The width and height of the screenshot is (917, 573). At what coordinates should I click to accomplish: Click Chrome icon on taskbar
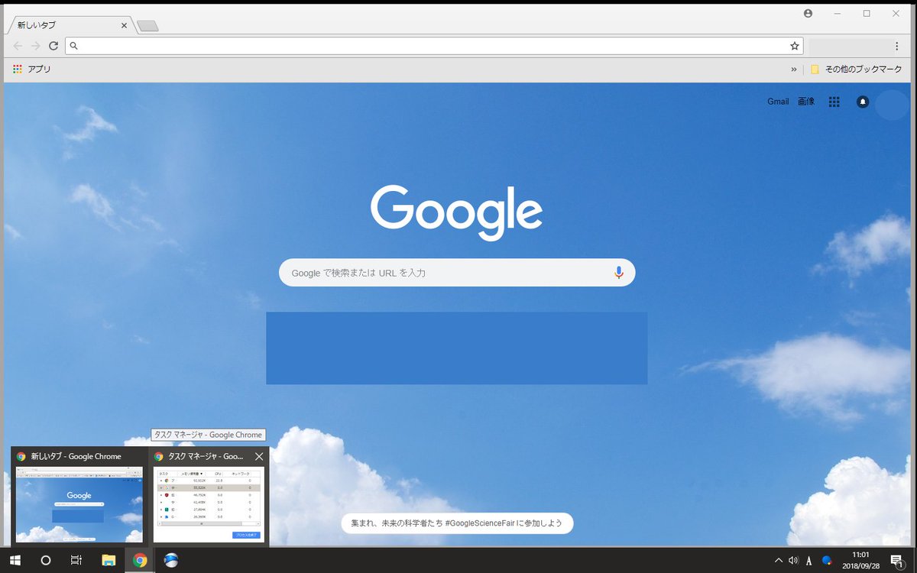140,560
